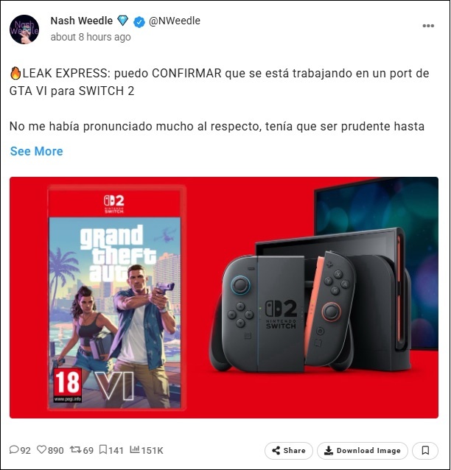Click the 69 reposts count
451x470 pixels.
[x=88, y=450]
